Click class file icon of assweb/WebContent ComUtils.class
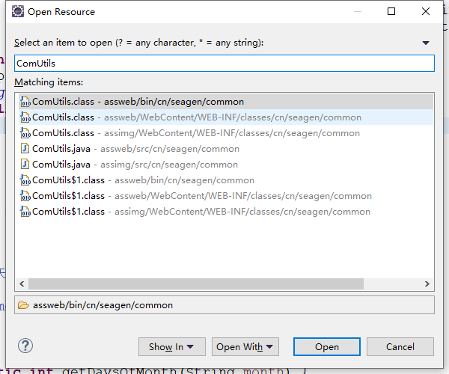This screenshot has height=374, width=449. (25, 117)
